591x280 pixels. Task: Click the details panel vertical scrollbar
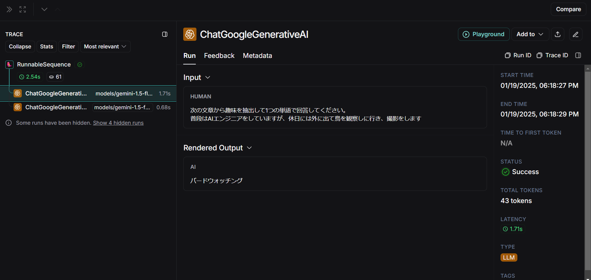coord(587,171)
